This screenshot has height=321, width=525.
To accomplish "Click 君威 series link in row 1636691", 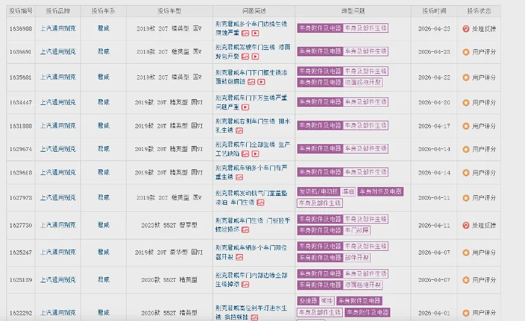I will pyautogui.click(x=104, y=51).
